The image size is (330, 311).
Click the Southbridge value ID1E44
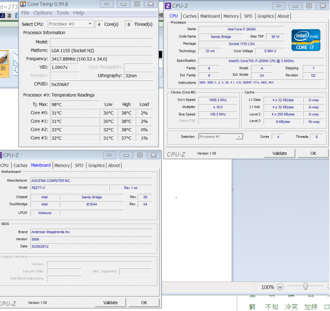92,204
